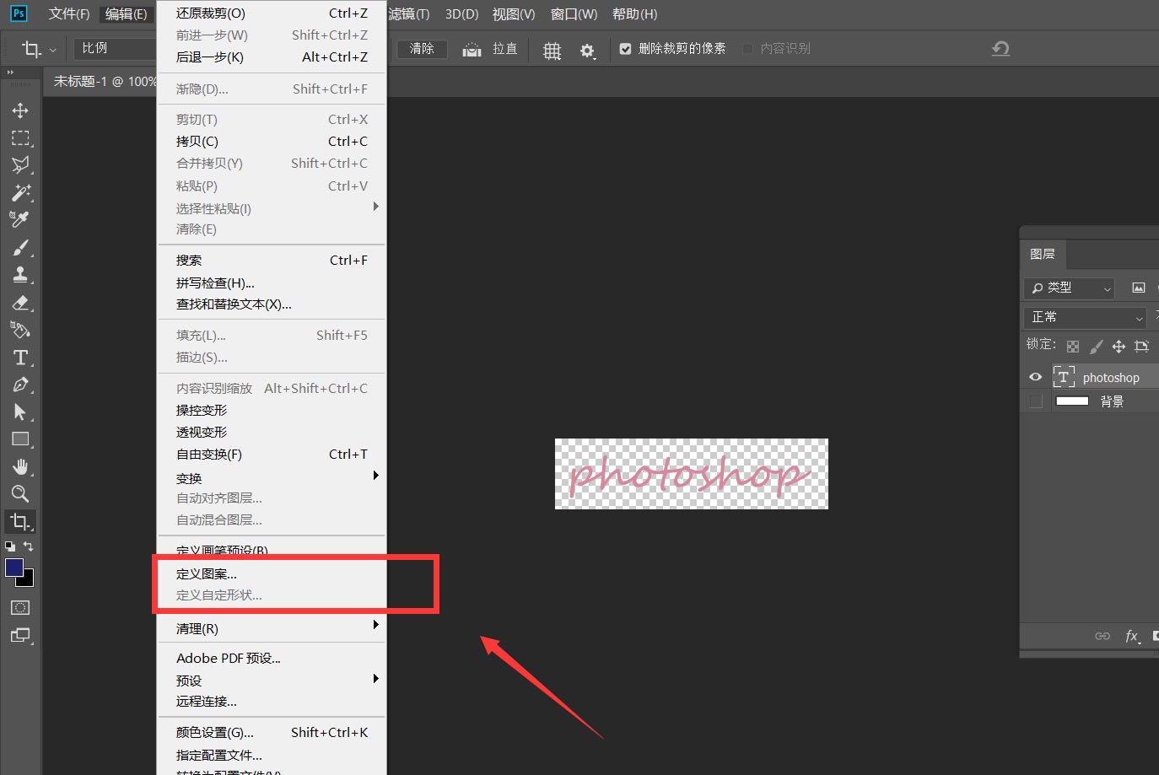Click the straighten (拉直) icon
The width and height of the screenshot is (1159, 775).
click(x=472, y=49)
